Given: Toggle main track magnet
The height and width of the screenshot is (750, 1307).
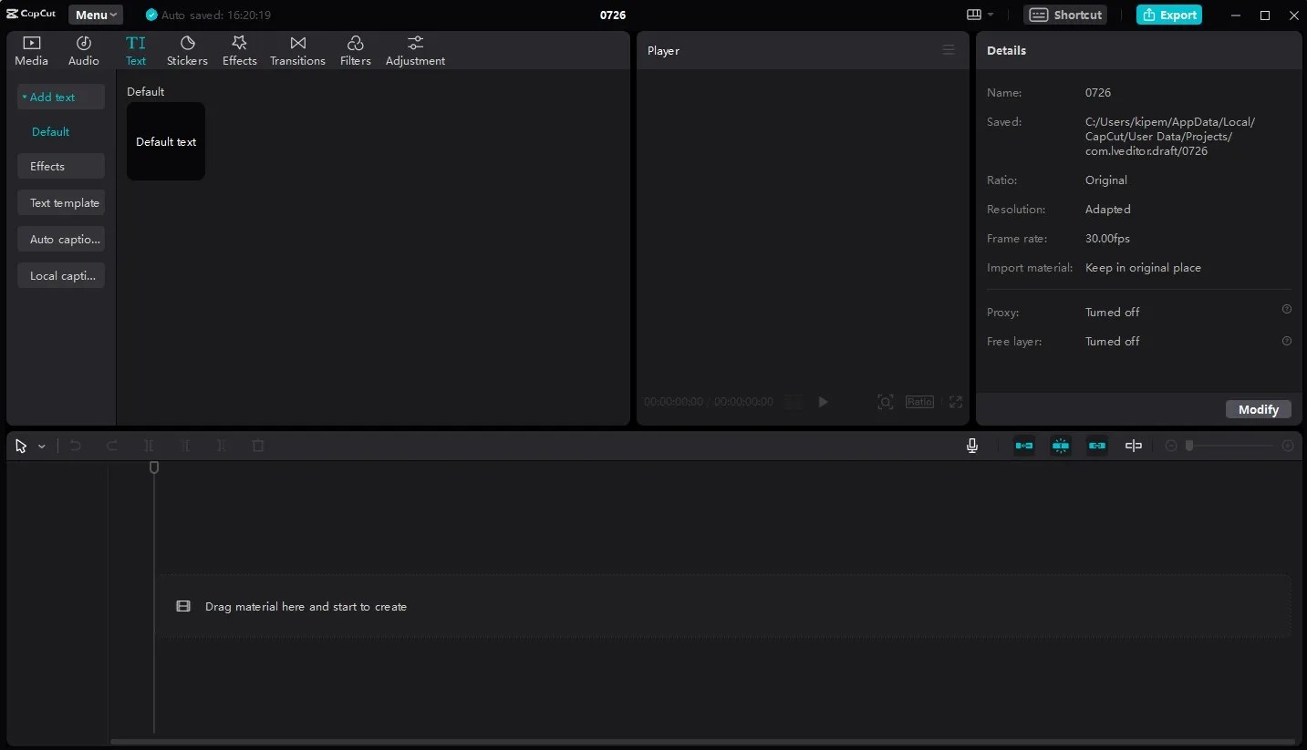Looking at the screenshot, I should 1024,446.
